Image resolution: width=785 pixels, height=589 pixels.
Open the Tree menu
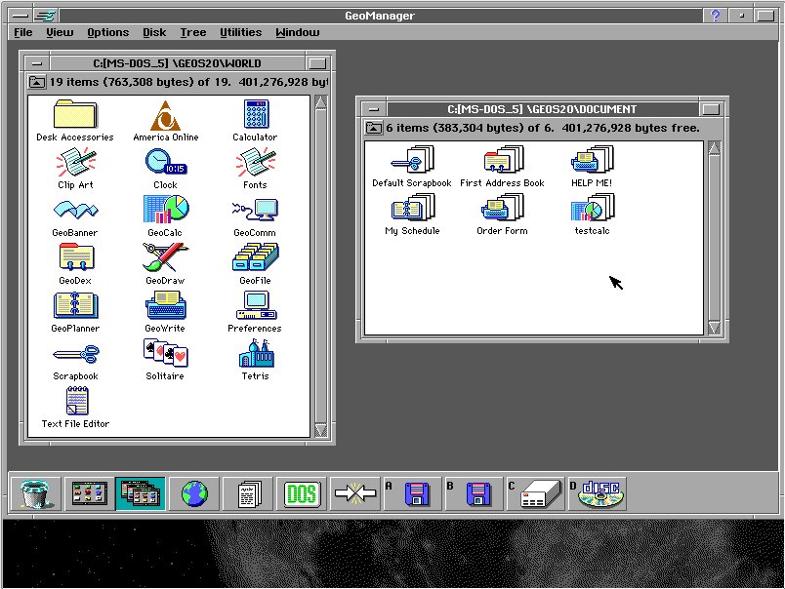[193, 32]
